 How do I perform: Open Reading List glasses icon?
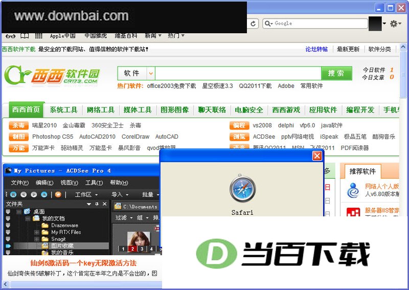(x=10, y=36)
